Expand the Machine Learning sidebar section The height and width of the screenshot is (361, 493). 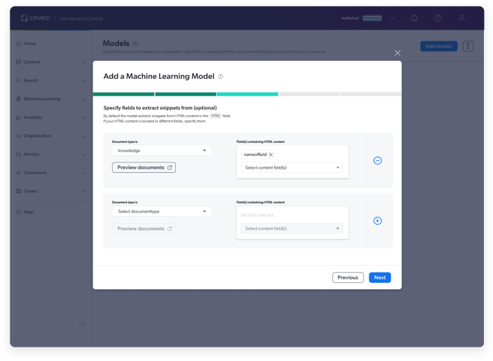(50, 99)
